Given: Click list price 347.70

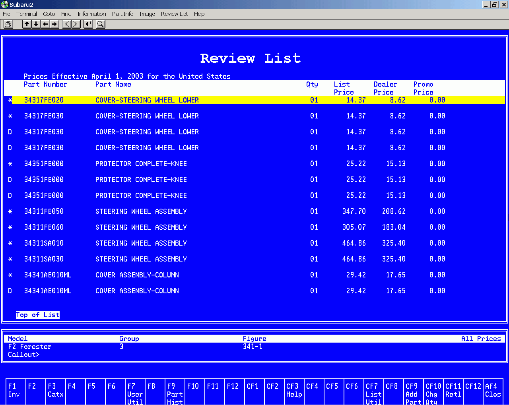Looking at the screenshot, I should coord(354,211).
